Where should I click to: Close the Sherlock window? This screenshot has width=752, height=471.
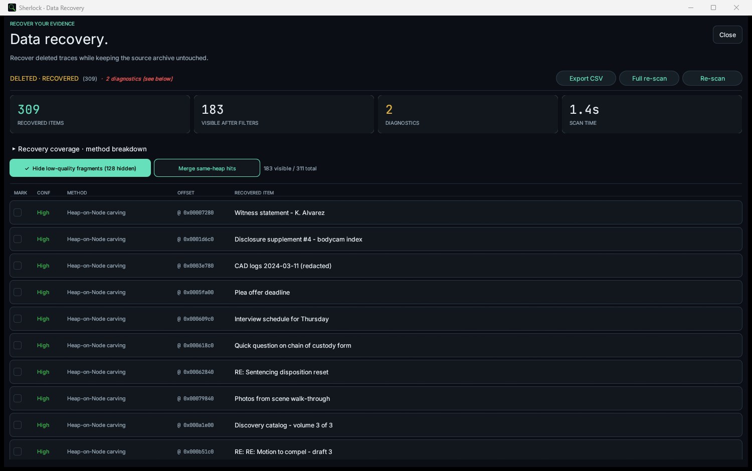(x=736, y=8)
